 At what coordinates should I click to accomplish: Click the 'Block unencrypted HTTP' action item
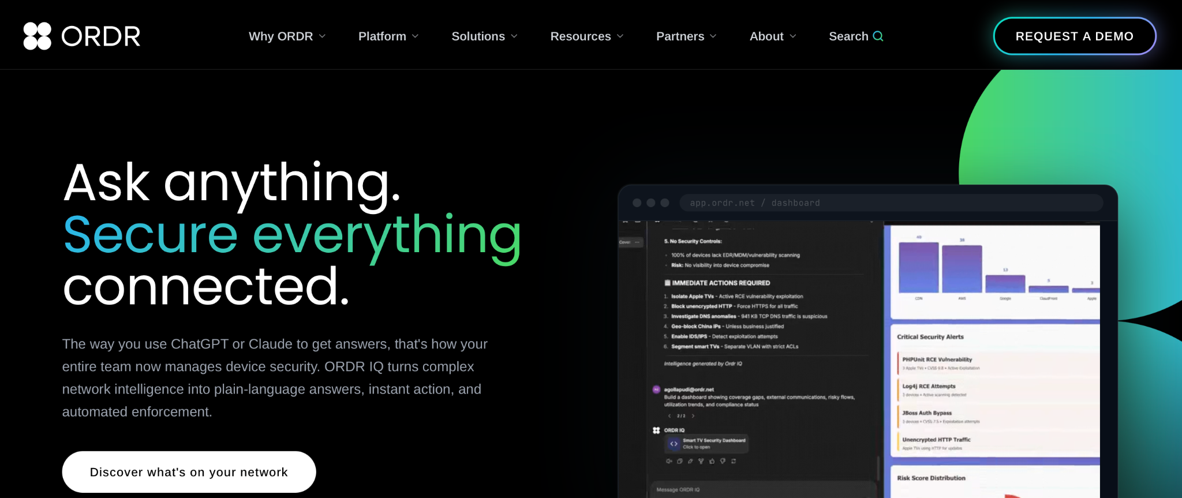point(734,306)
